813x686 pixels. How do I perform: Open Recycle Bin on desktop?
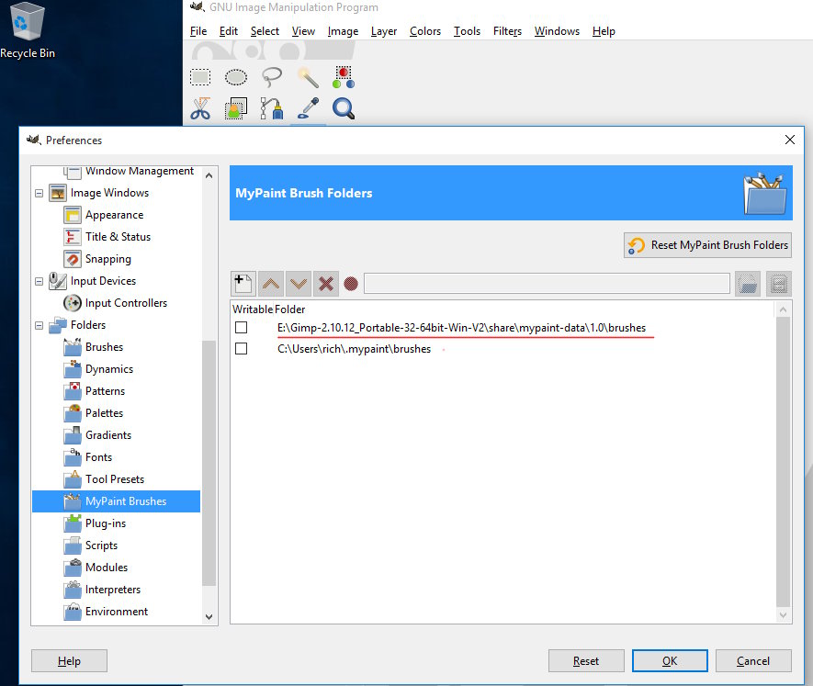(28, 30)
